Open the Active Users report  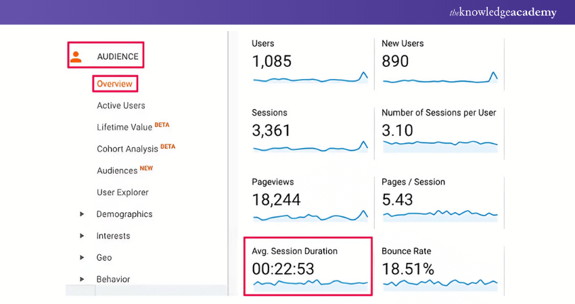120,105
